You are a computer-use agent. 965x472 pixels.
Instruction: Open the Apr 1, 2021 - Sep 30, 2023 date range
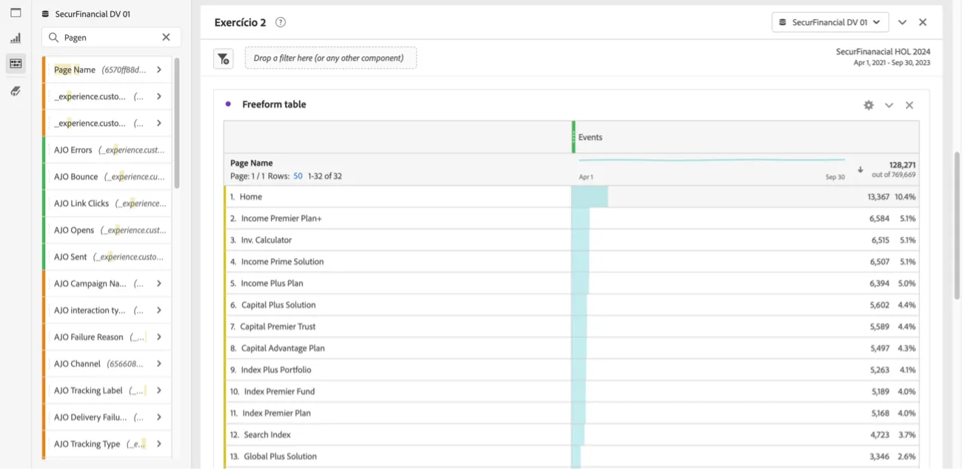[892, 63]
